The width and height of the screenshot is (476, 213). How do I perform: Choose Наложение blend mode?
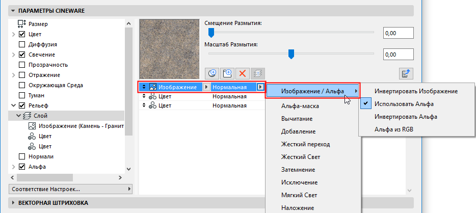point(298,208)
